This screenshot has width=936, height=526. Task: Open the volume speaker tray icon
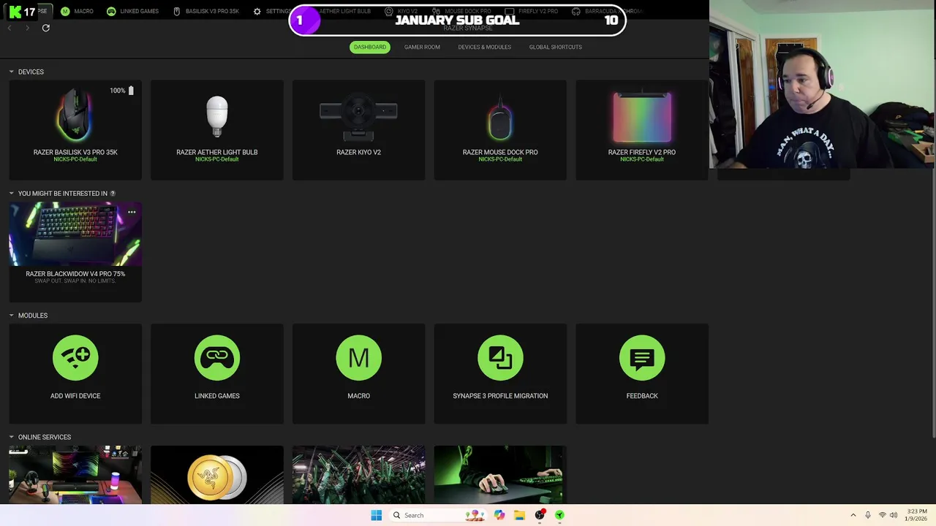(894, 515)
